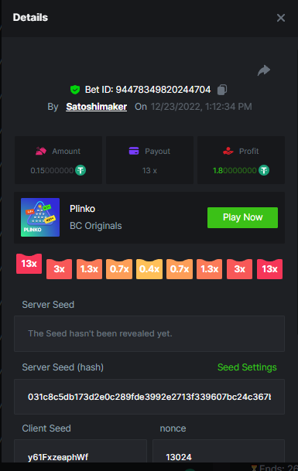The image size is (298, 471).
Task: Close the Details panel
Action: [281, 18]
